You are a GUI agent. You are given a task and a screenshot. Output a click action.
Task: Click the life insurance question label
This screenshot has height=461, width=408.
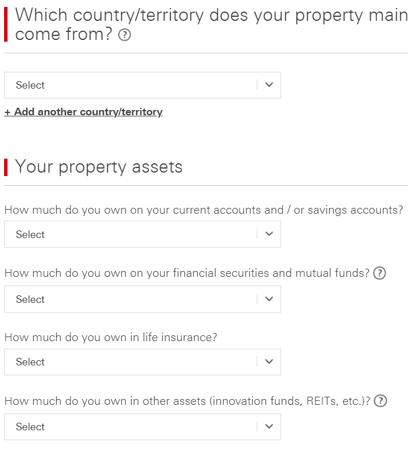[x=111, y=338]
